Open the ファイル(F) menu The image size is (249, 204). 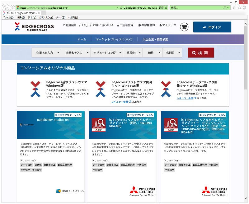click(8, 17)
